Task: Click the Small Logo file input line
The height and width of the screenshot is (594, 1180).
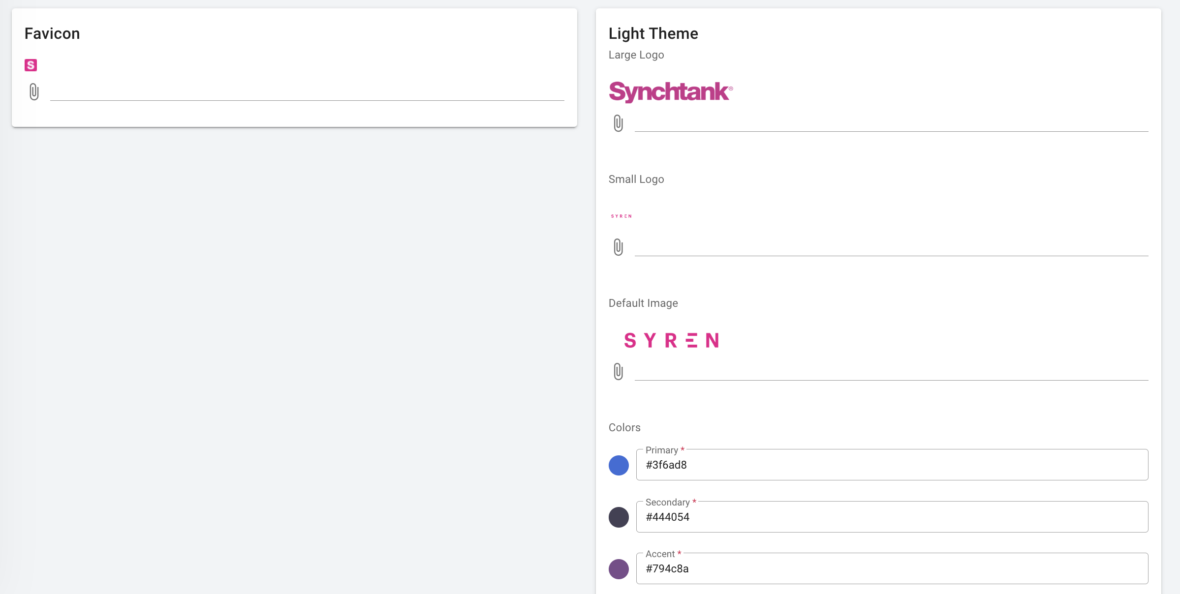Action: (891, 248)
